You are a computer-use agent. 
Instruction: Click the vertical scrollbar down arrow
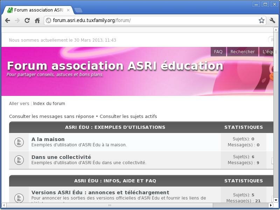coord(276,200)
